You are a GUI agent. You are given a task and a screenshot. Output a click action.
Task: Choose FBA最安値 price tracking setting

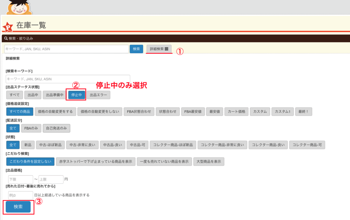(193, 112)
